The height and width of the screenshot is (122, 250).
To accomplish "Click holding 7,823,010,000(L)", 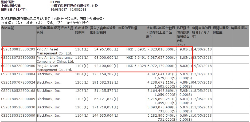I will point(162,49).
